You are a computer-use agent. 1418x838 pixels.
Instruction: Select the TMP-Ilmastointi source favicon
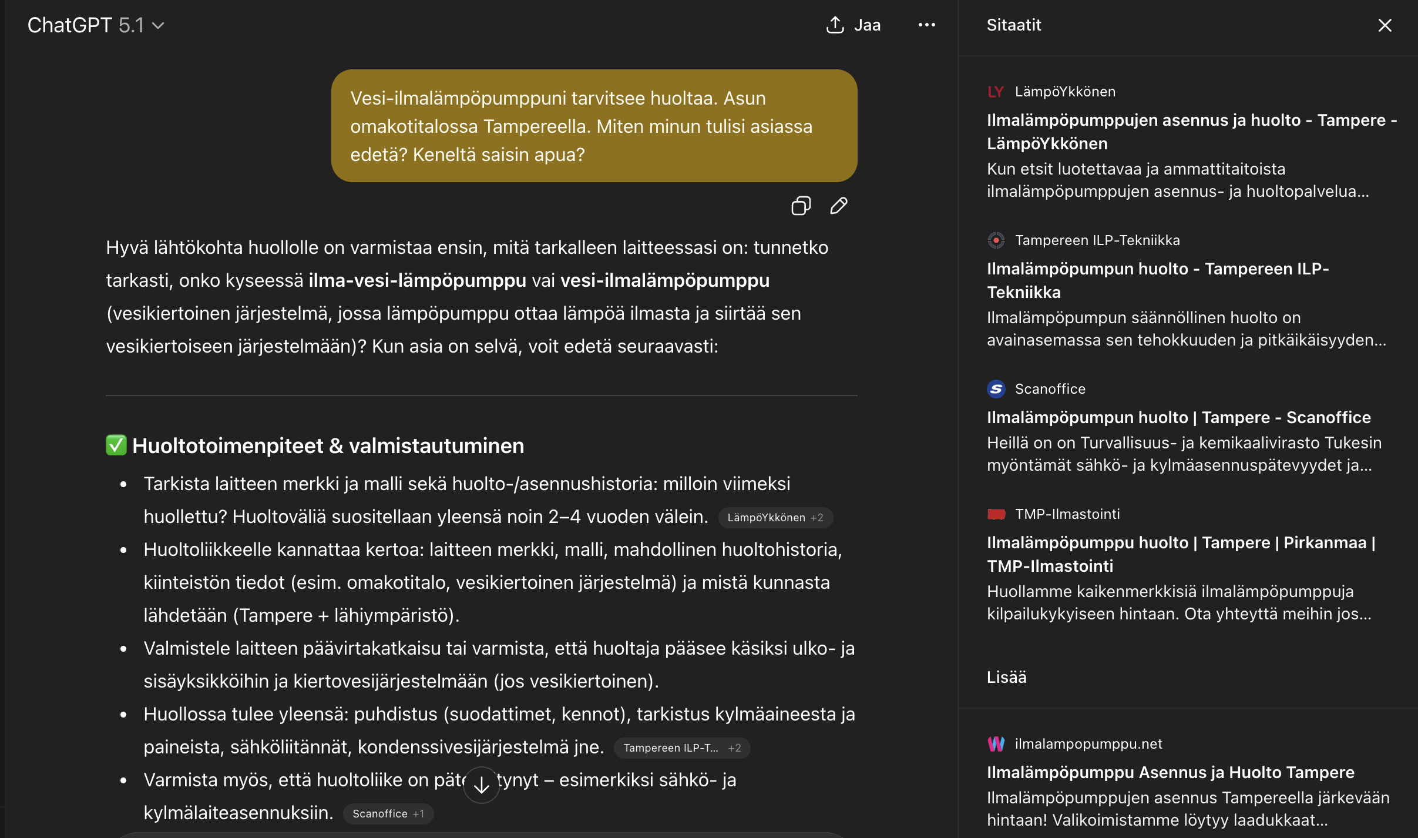[x=996, y=514]
